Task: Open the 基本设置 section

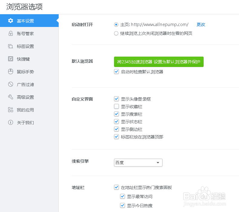Action: [x=29, y=21]
